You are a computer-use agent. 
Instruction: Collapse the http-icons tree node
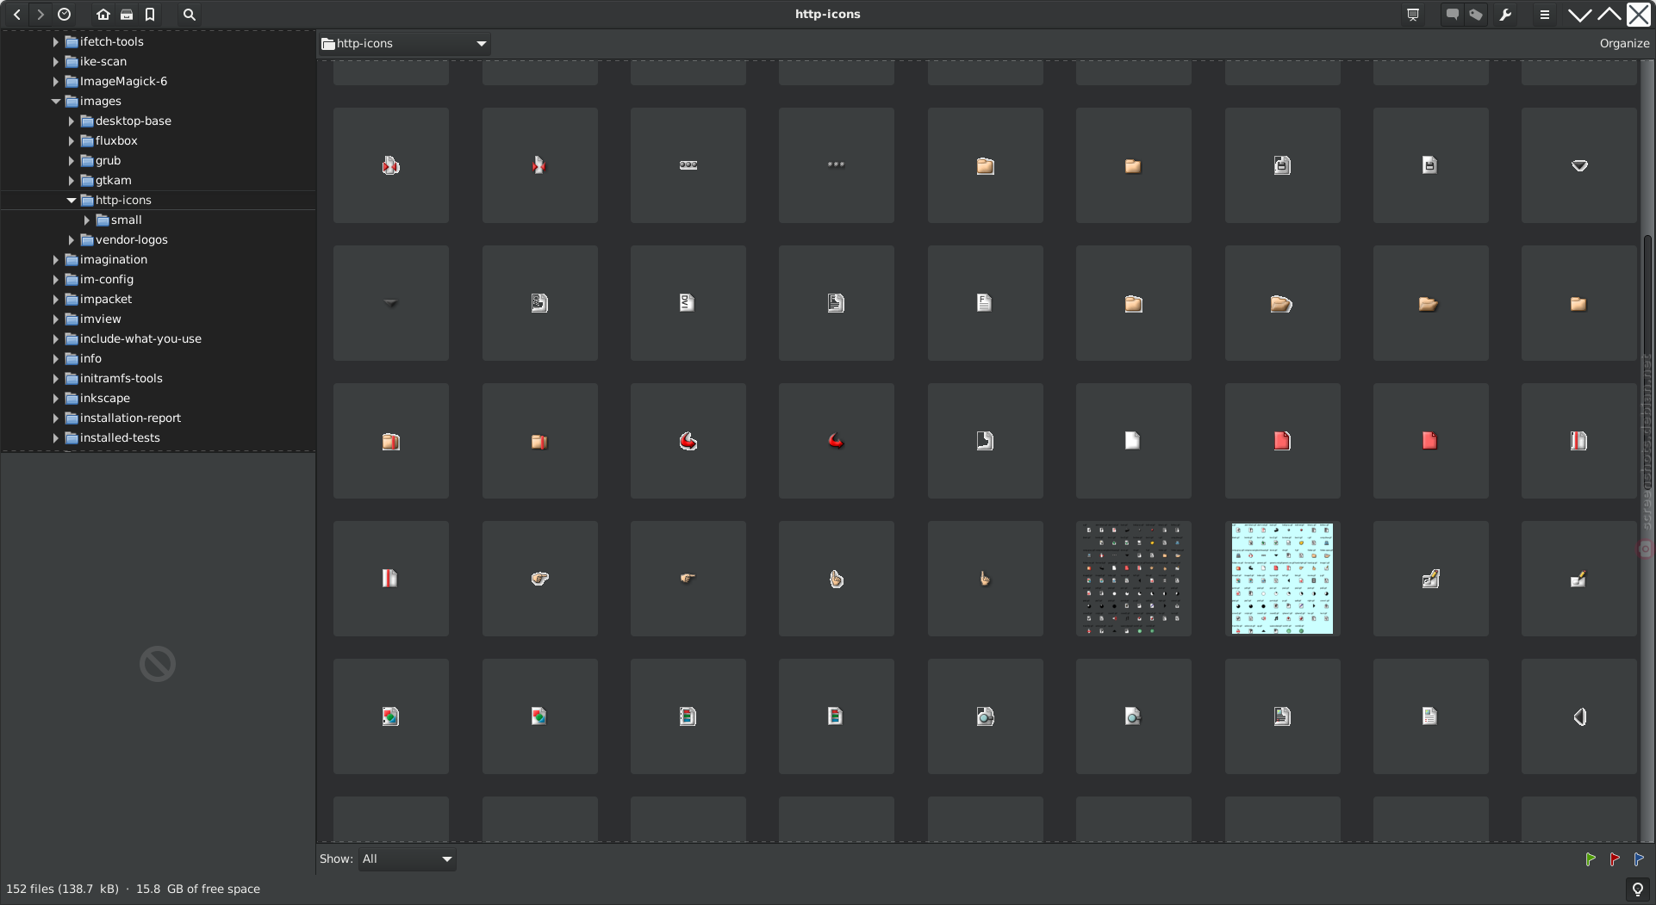coord(72,200)
